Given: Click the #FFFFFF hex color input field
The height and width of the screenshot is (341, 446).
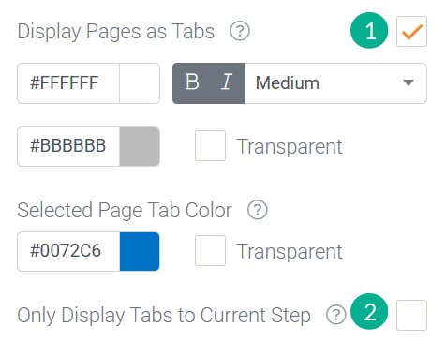Looking at the screenshot, I should 68,83.
